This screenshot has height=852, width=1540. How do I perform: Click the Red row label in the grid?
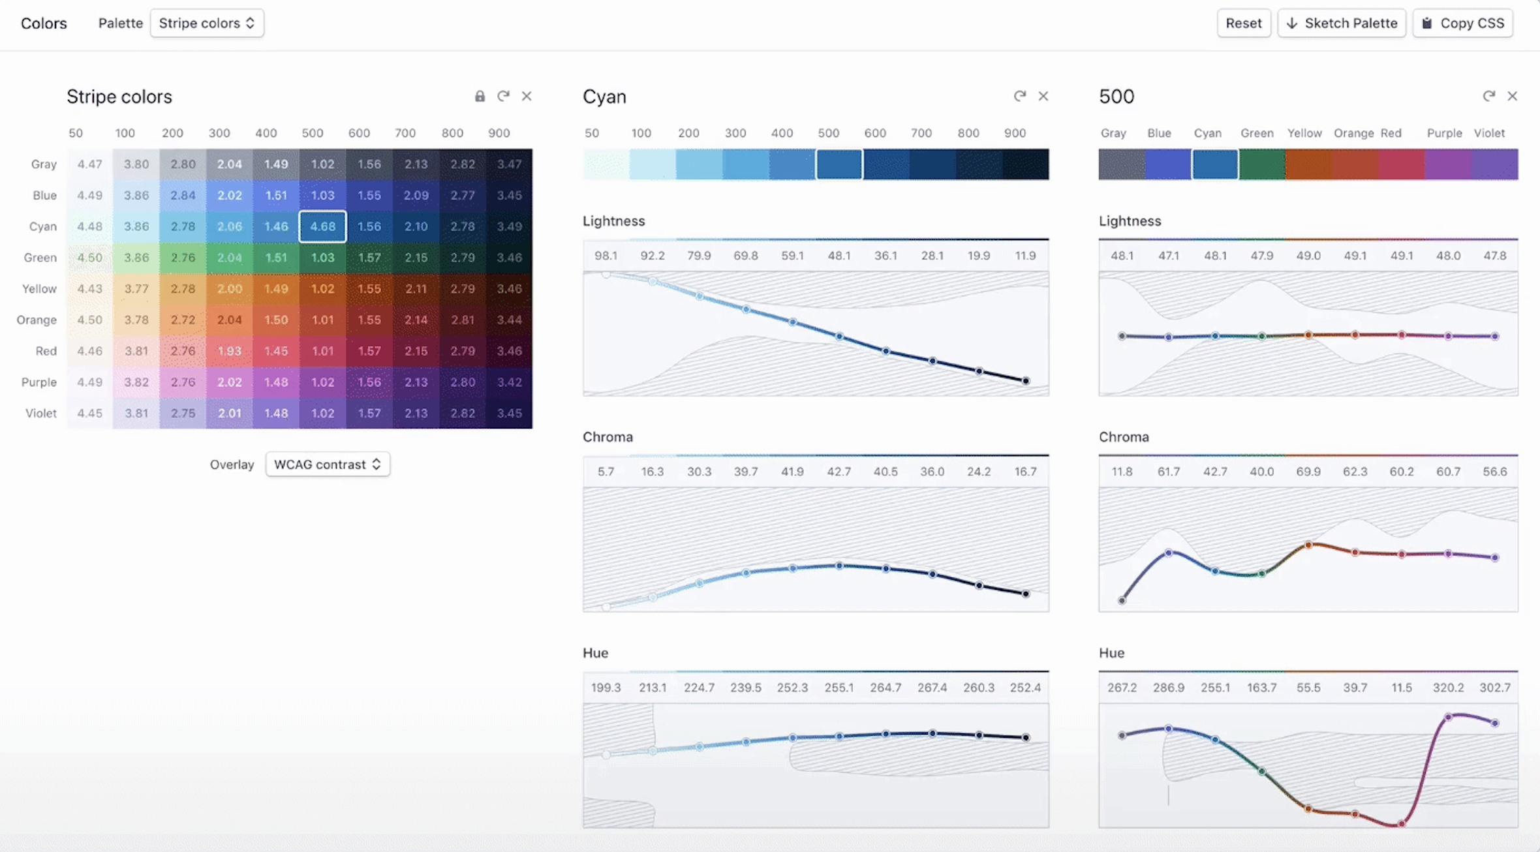[x=46, y=351]
